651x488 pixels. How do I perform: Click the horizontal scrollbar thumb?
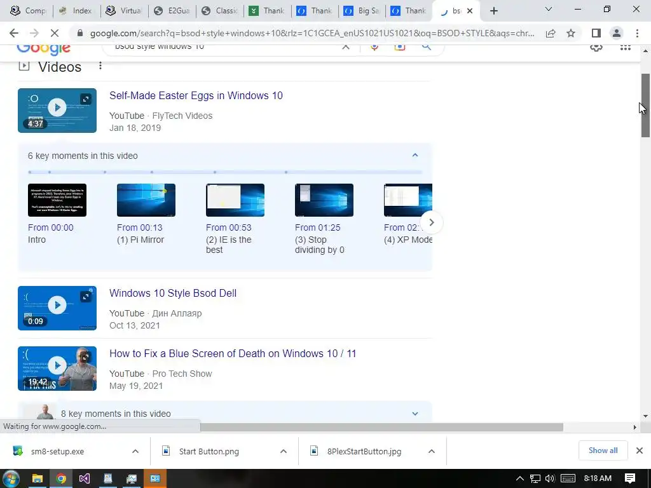(381, 427)
